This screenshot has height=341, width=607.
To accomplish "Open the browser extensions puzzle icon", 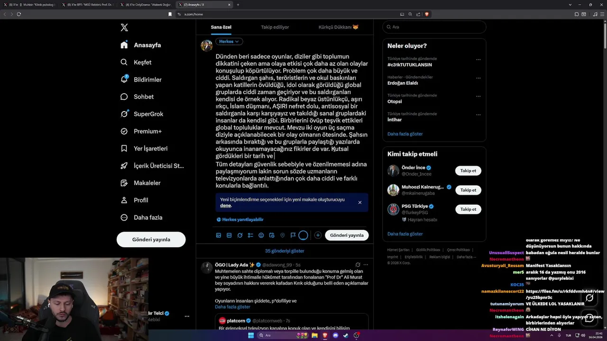I will click(577, 14).
